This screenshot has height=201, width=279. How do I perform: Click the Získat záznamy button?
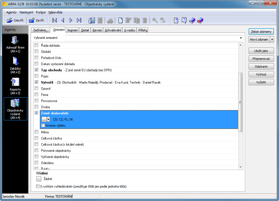(261, 32)
